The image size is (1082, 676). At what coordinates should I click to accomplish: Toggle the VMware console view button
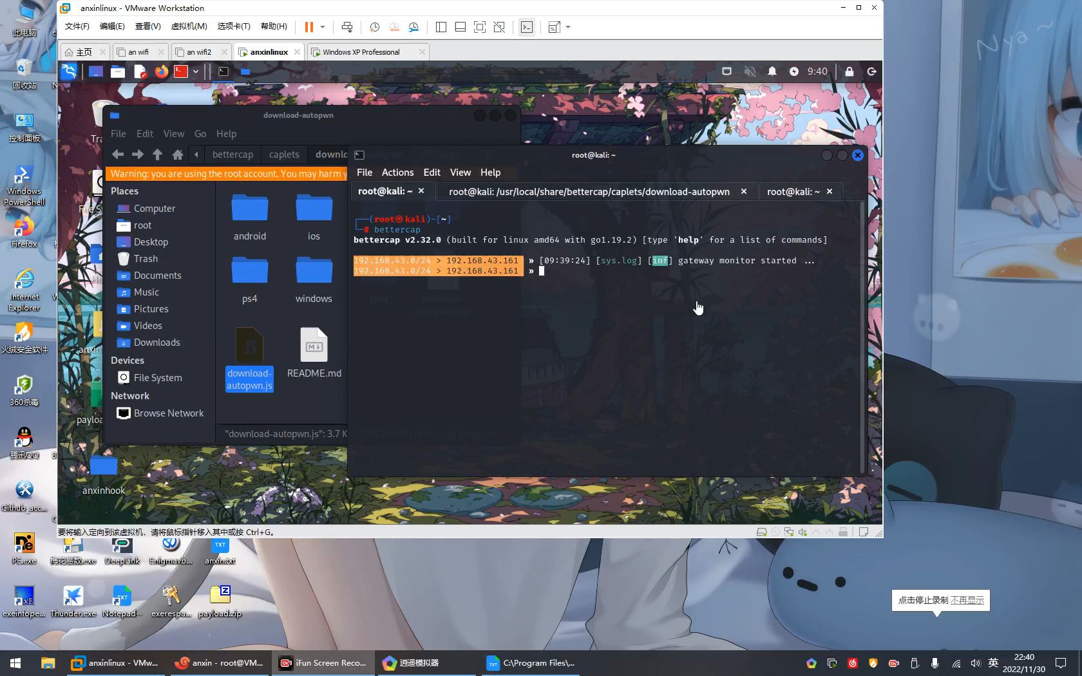coord(527,27)
